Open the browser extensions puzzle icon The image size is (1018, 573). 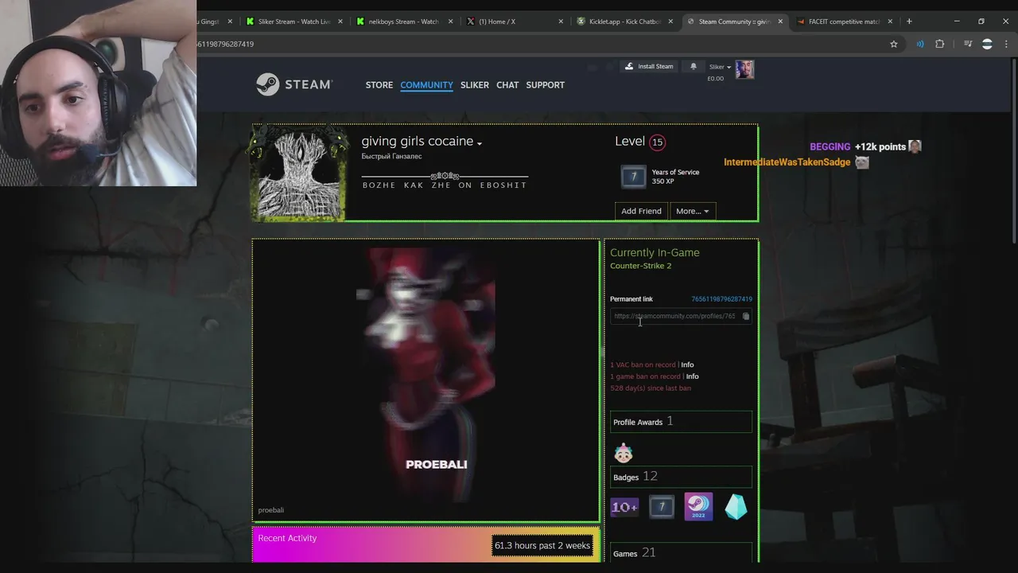coord(940,44)
